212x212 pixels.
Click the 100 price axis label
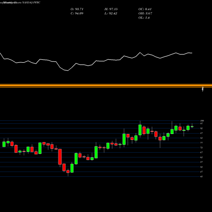[202, 121]
